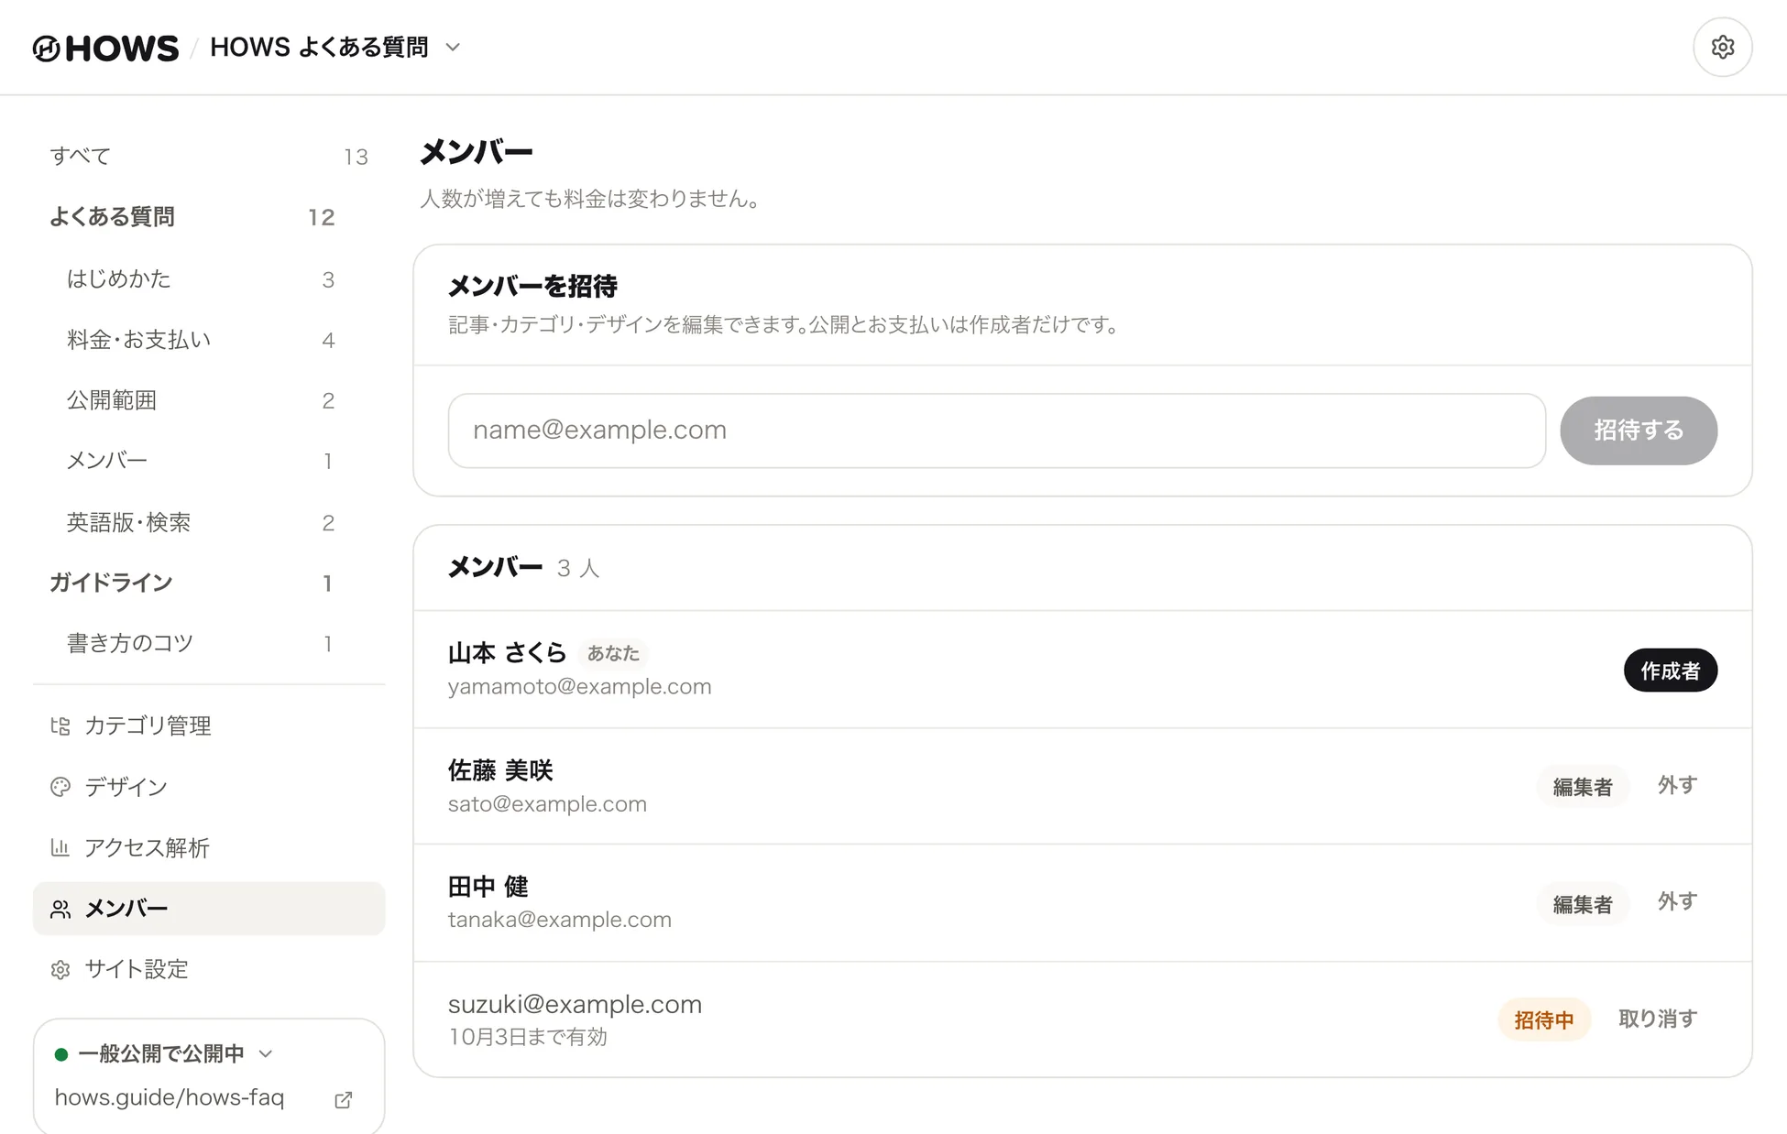Remove 田中 健 with 外す
1787x1134 pixels.
pyautogui.click(x=1677, y=901)
